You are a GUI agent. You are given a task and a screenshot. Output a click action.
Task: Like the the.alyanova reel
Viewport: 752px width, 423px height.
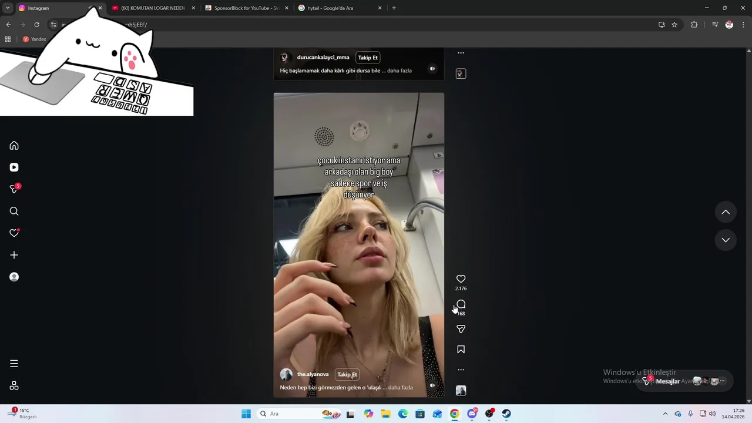coord(461,279)
